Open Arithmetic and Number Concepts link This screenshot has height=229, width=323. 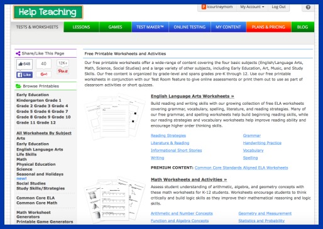[x=182, y=213]
